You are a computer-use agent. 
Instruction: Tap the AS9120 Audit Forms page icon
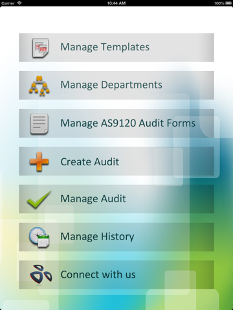pyautogui.click(x=39, y=124)
